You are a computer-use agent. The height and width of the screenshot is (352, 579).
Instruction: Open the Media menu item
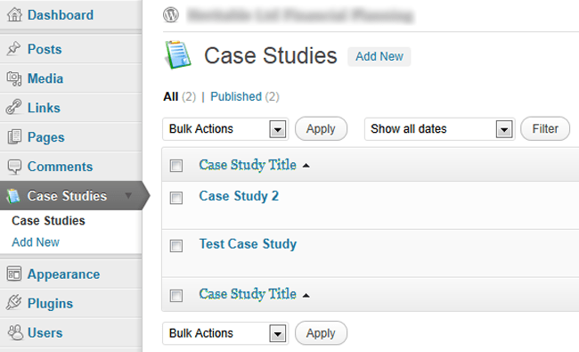(71, 78)
